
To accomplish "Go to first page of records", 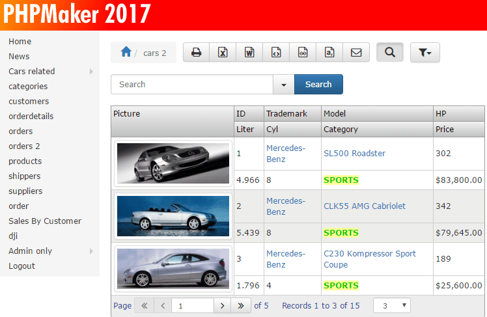I will tap(144, 306).
